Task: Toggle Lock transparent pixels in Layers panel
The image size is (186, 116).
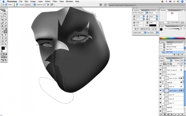Action: [164, 64]
